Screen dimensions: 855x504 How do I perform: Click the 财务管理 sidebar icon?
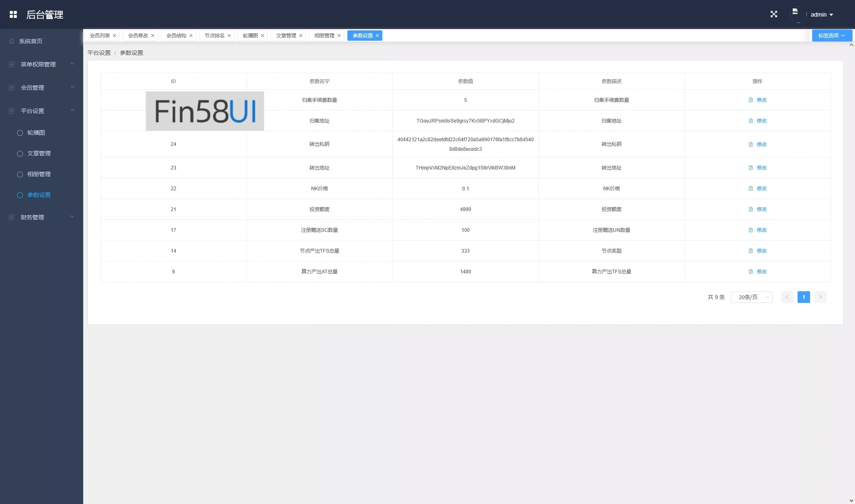coord(12,217)
